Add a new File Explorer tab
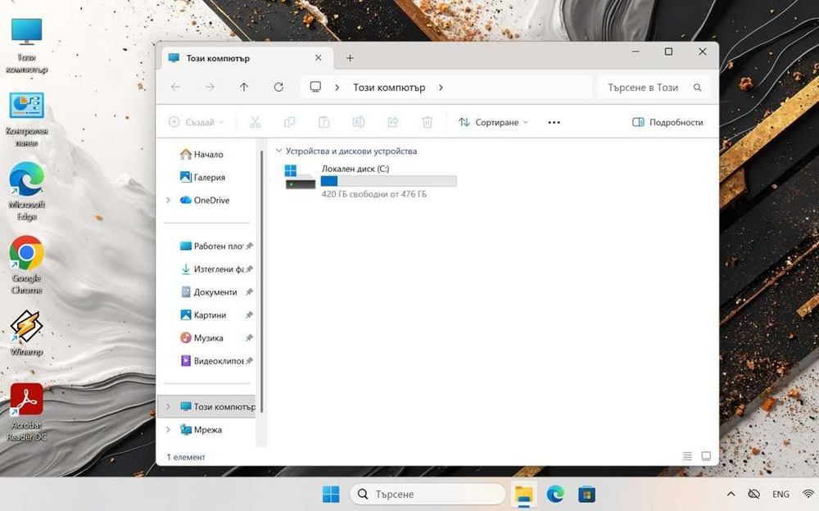The width and height of the screenshot is (819, 511). 350,58
